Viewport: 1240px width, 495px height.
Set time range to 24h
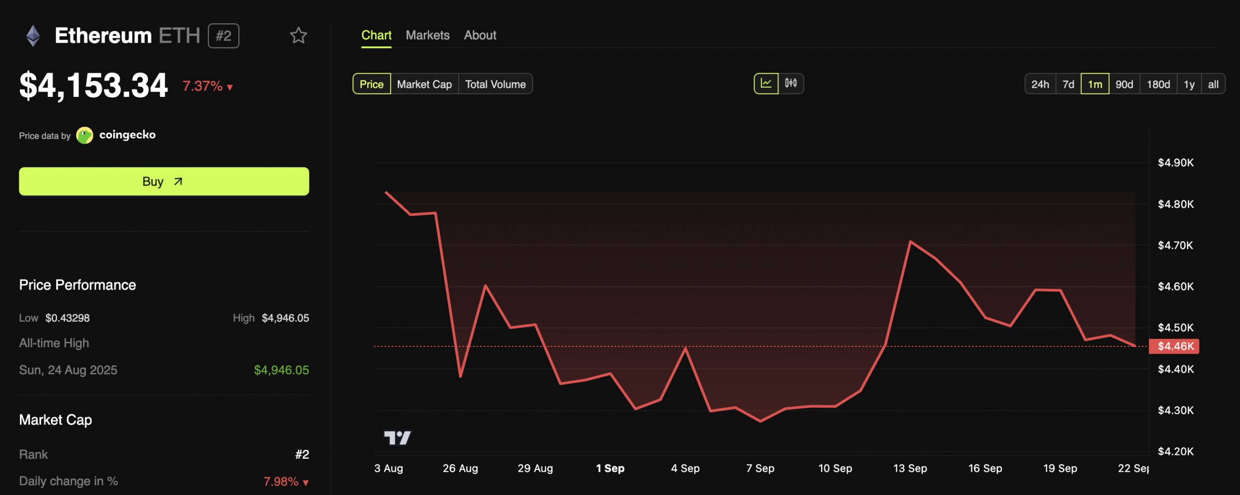point(1040,84)
